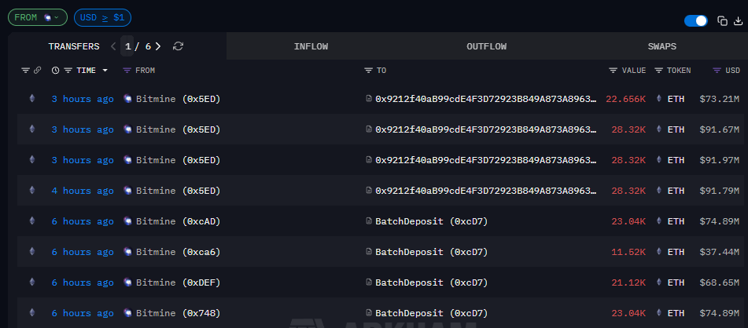Switch to the OUTFLOW tab
Screen dimensions: 748x328
pyautogui.click(x=487, y=46)
